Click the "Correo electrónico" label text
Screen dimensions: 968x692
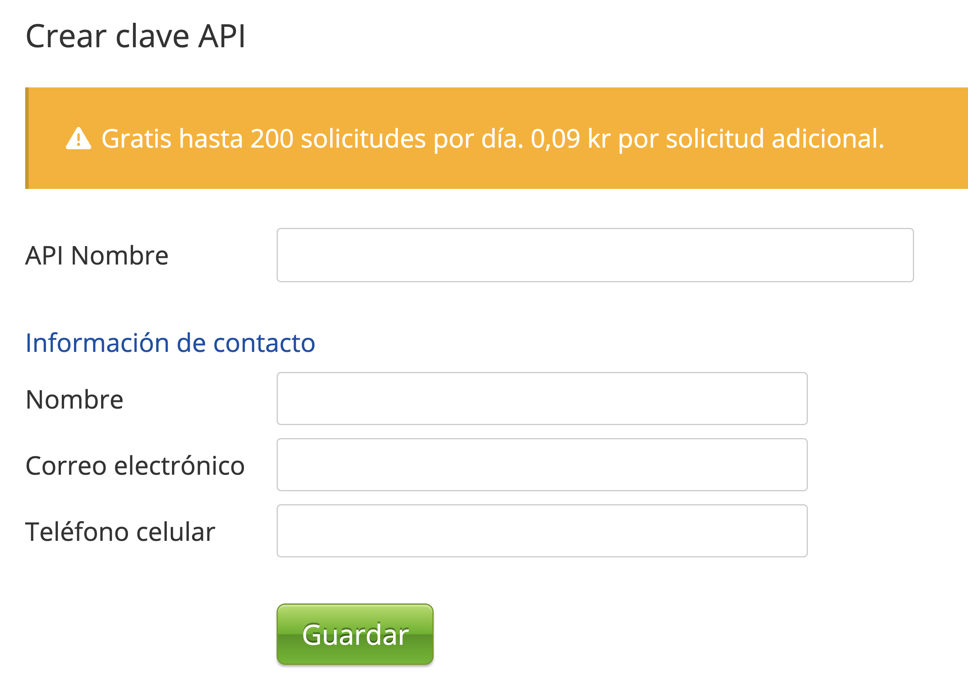tap(135, 465)
